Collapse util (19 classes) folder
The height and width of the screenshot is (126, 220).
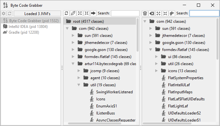[79, 85]
